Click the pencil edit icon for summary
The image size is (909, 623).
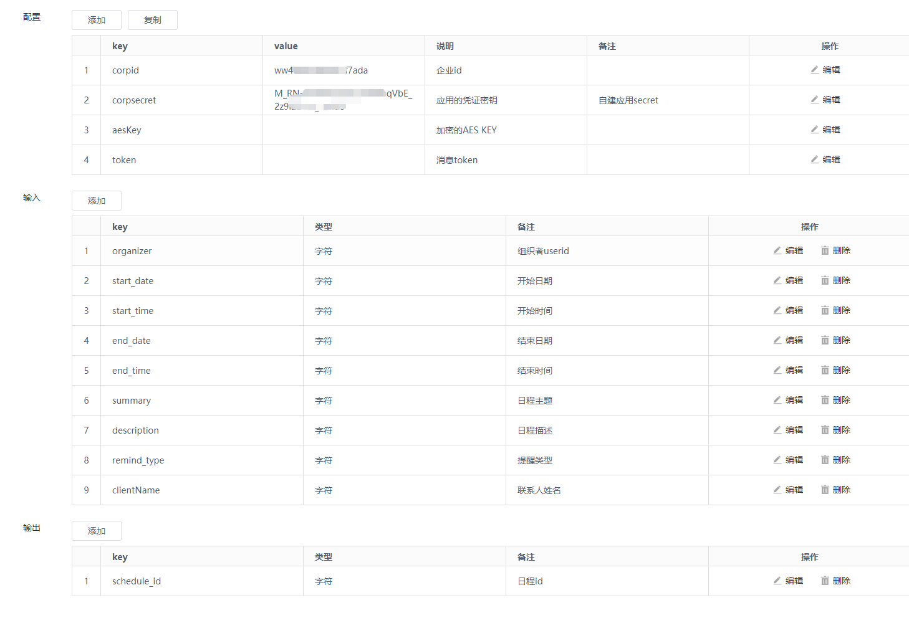point(777,400)
